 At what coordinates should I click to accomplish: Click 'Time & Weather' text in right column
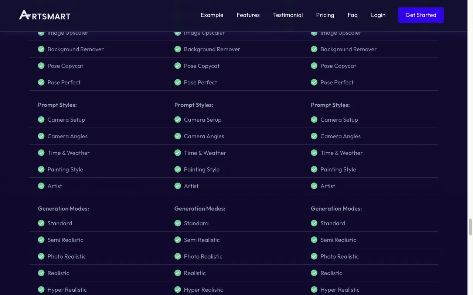click(x=341, y=153)
